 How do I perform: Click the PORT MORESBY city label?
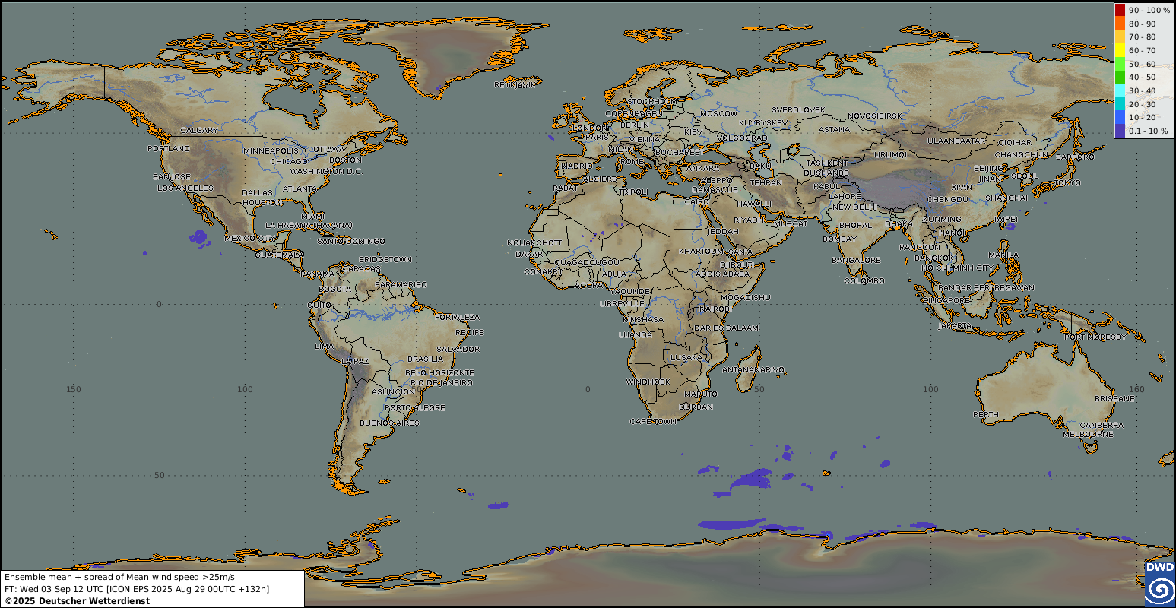click(x=1095, y=337)
